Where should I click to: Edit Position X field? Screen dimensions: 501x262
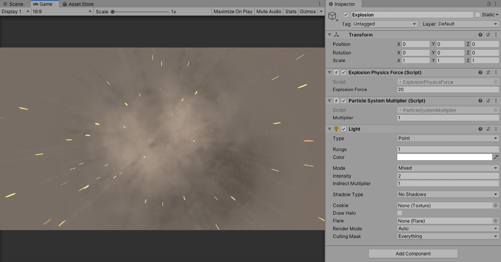[x=416, y=44]
